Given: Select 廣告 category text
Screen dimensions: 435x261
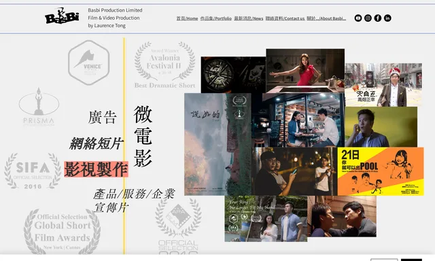Looking at the screenshot, I should coord(102,118).
